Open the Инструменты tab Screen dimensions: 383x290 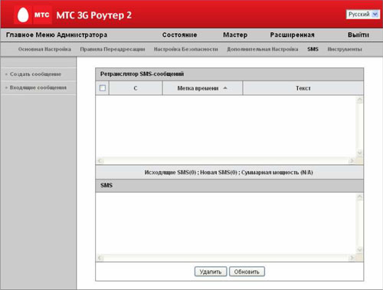click(345, 49)
